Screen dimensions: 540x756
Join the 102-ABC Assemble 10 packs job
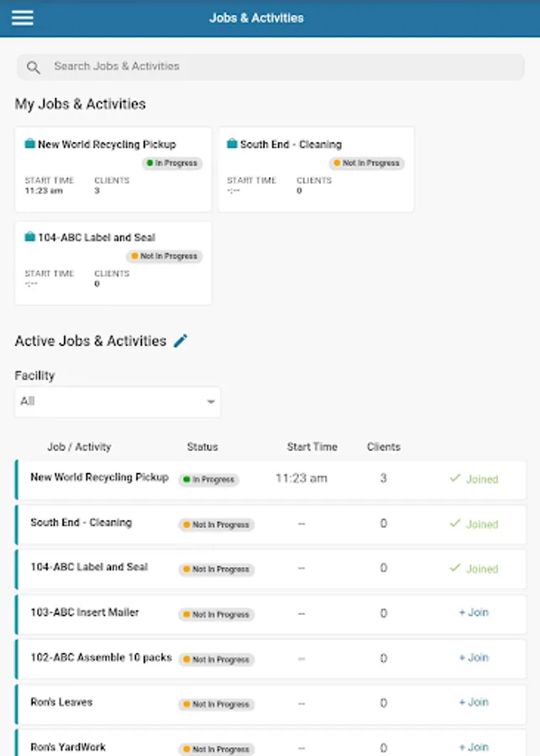(474, 658)
